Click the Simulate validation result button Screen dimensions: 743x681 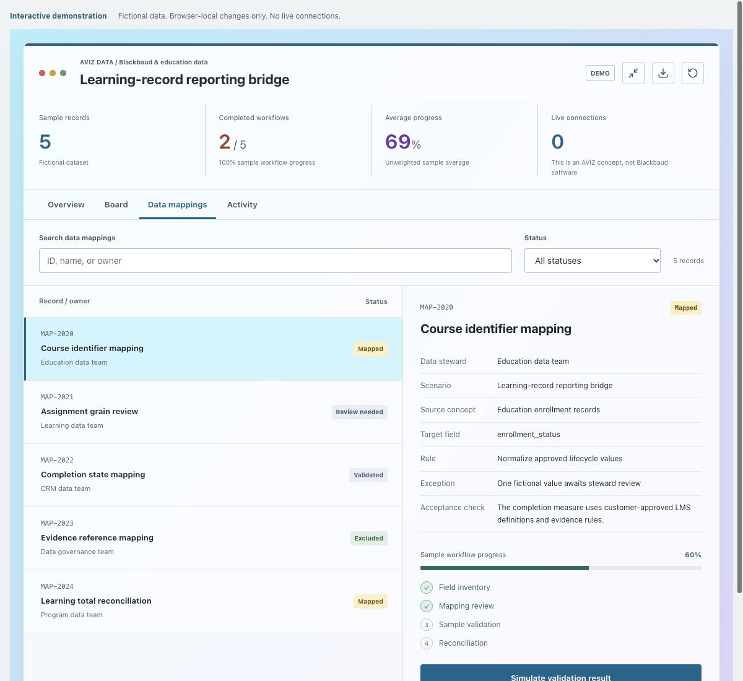pos(561,673)
